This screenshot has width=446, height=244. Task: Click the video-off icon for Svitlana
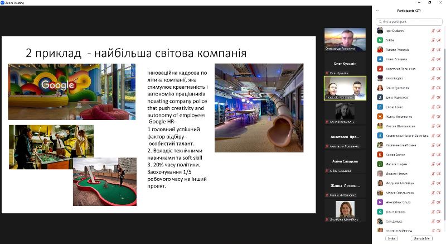[x=439, y=50]
